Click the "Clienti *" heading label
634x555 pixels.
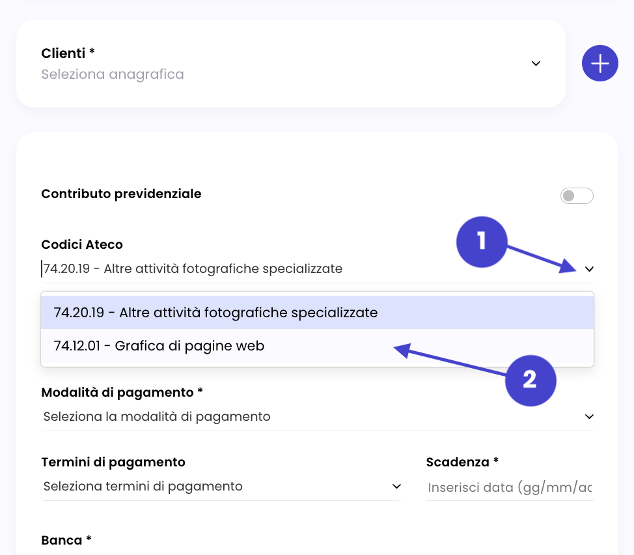pos(68,53)
